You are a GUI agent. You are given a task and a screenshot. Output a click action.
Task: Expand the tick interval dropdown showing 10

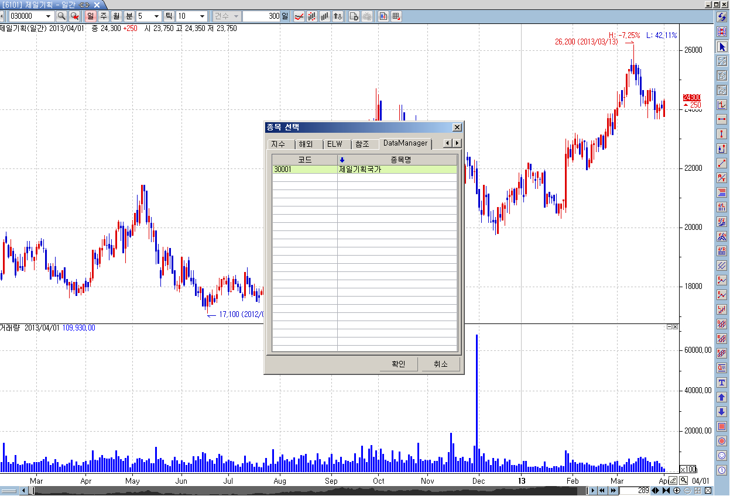tap(202, 16)
